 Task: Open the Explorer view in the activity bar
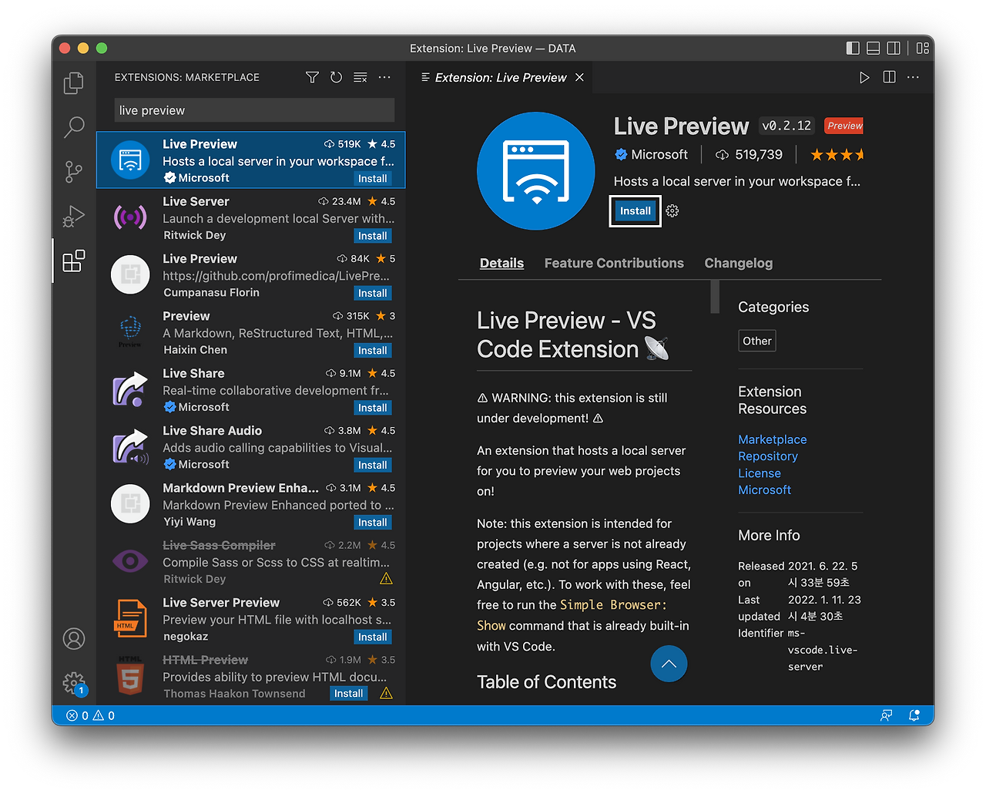tap(73, 82)
